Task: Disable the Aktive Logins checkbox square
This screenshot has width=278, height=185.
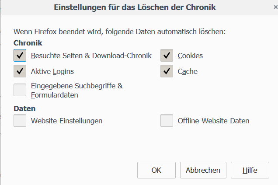Action: [x=20, y=71]
